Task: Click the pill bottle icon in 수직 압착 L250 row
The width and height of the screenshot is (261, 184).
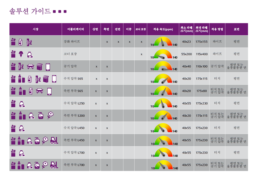Action: tap(22, 104)
